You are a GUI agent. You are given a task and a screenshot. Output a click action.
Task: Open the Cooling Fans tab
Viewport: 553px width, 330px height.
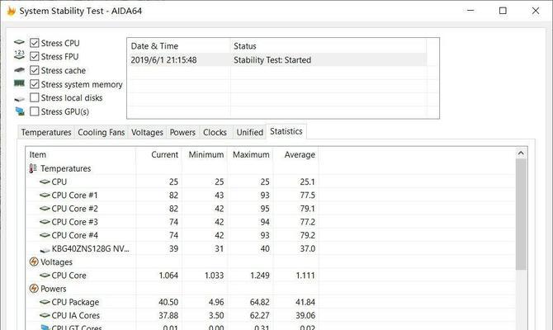102,132
